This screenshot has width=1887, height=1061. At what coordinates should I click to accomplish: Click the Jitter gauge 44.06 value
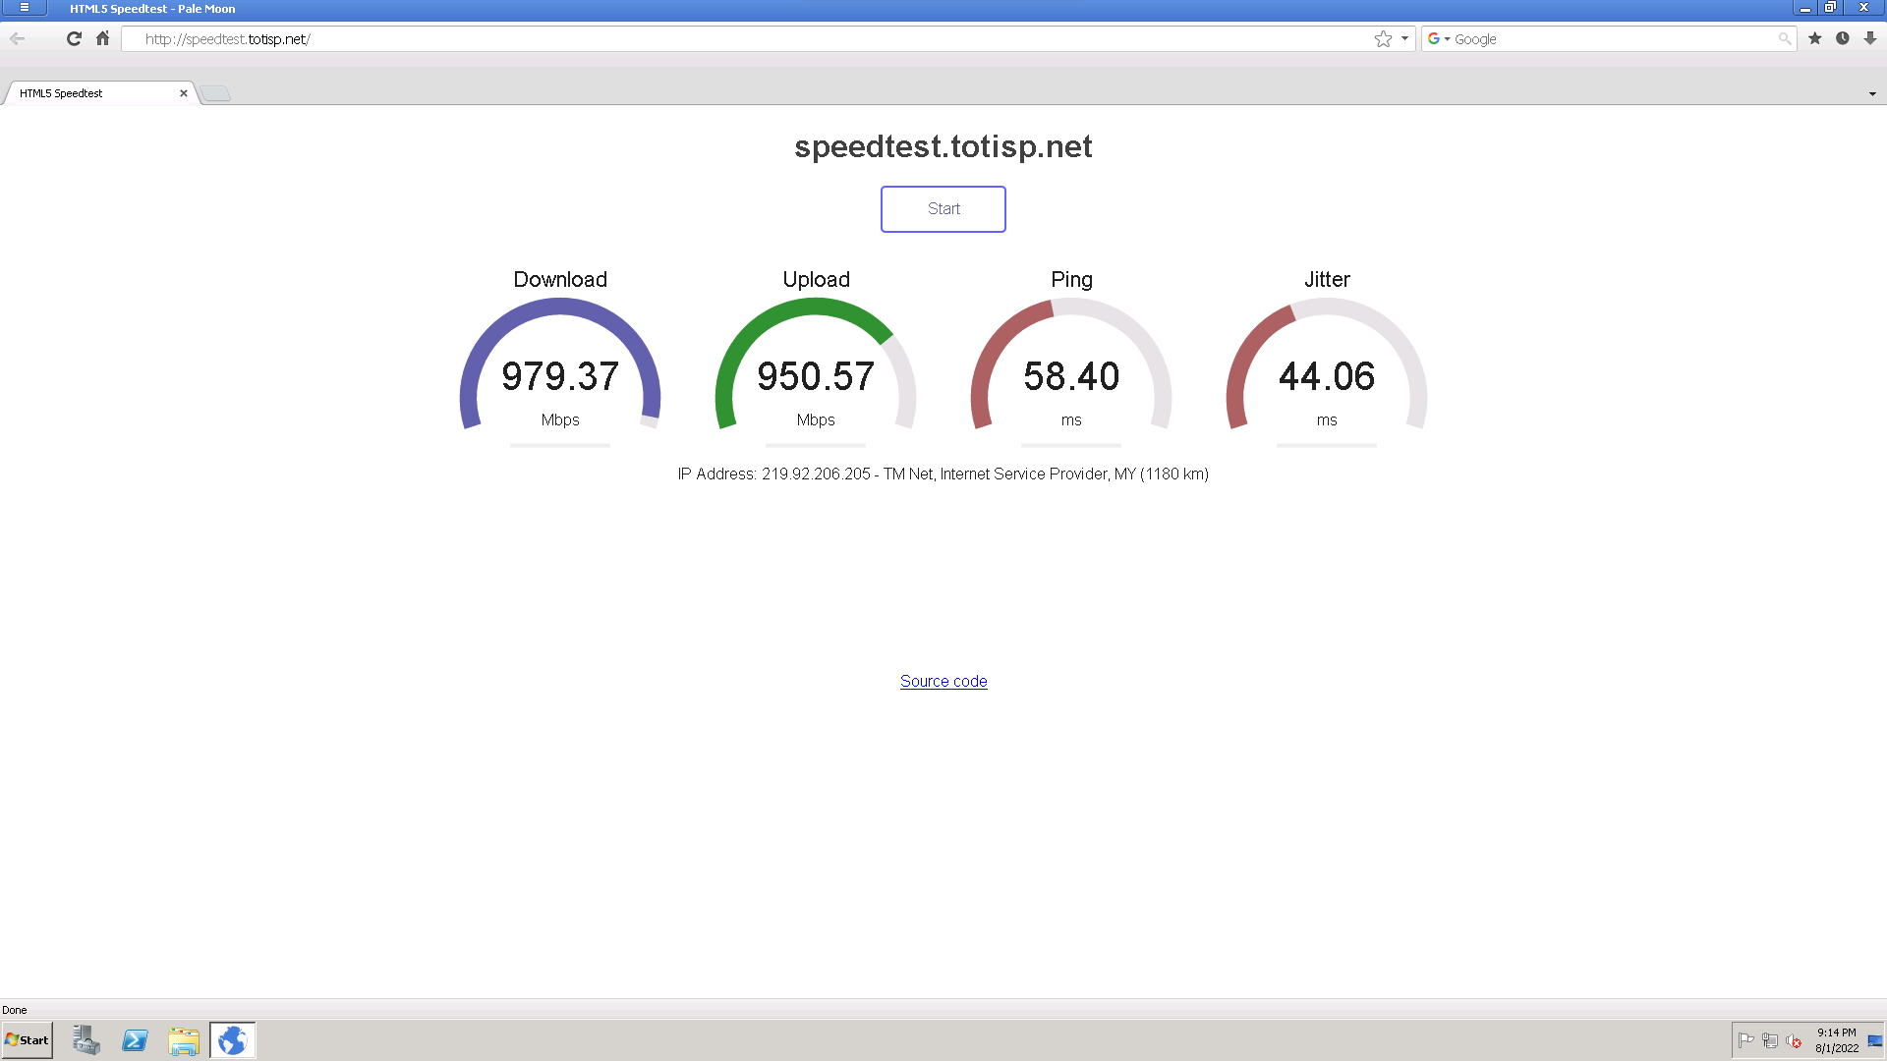tap(1327, 376)
